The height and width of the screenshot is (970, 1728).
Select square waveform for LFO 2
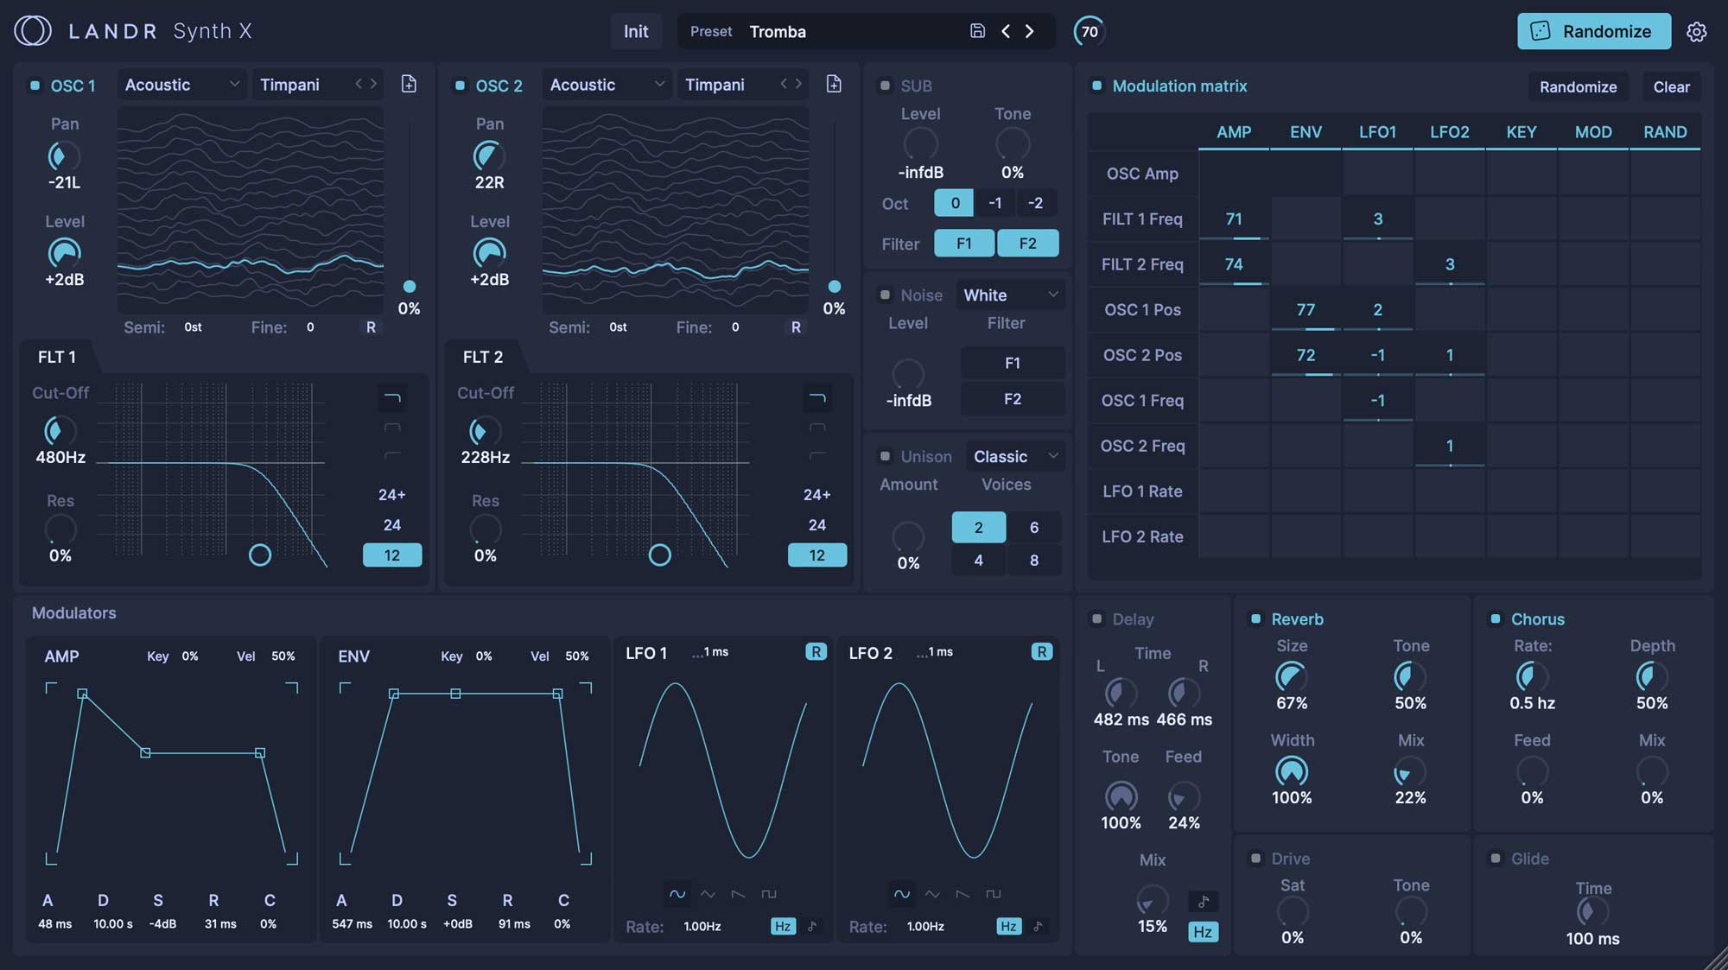994,894
